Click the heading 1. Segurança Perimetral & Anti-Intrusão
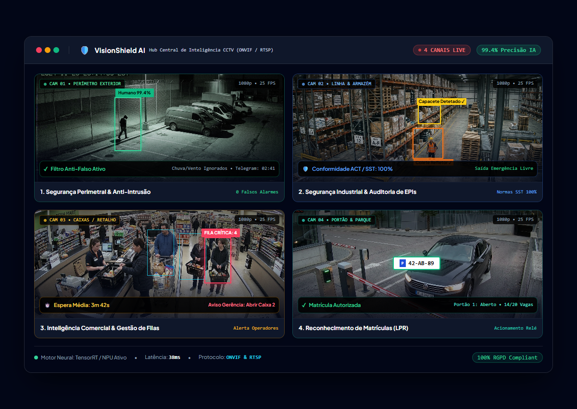577x409 pixels. point(95,192)
